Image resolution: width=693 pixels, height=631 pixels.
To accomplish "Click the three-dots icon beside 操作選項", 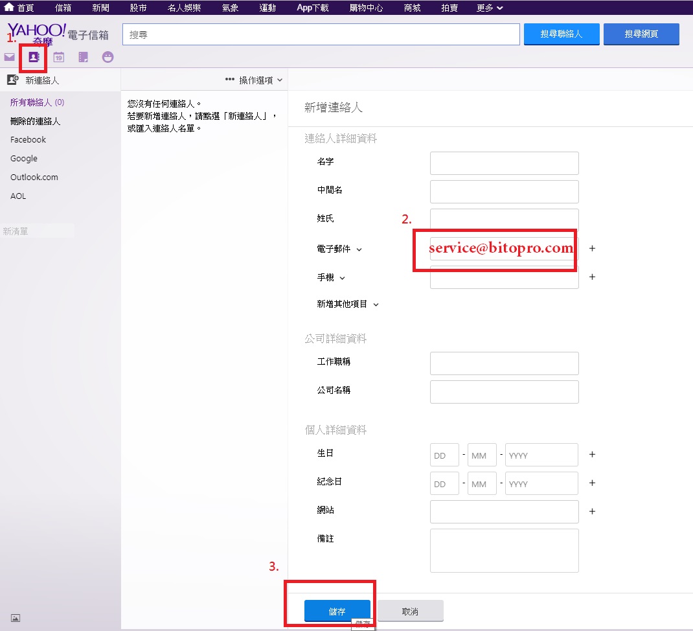I will coord(230,80).
